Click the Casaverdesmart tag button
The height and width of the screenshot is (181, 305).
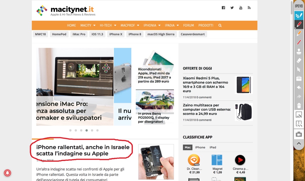pyautogui.click(x=193, y=34)
